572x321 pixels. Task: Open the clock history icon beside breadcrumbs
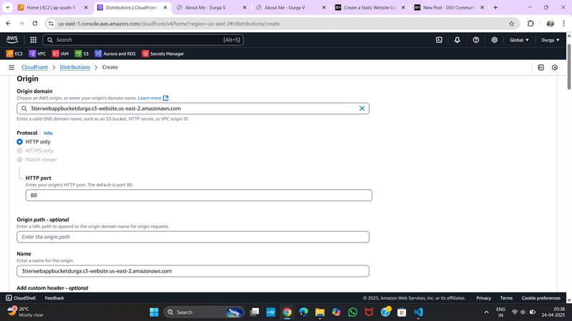[x=555, y=67]
